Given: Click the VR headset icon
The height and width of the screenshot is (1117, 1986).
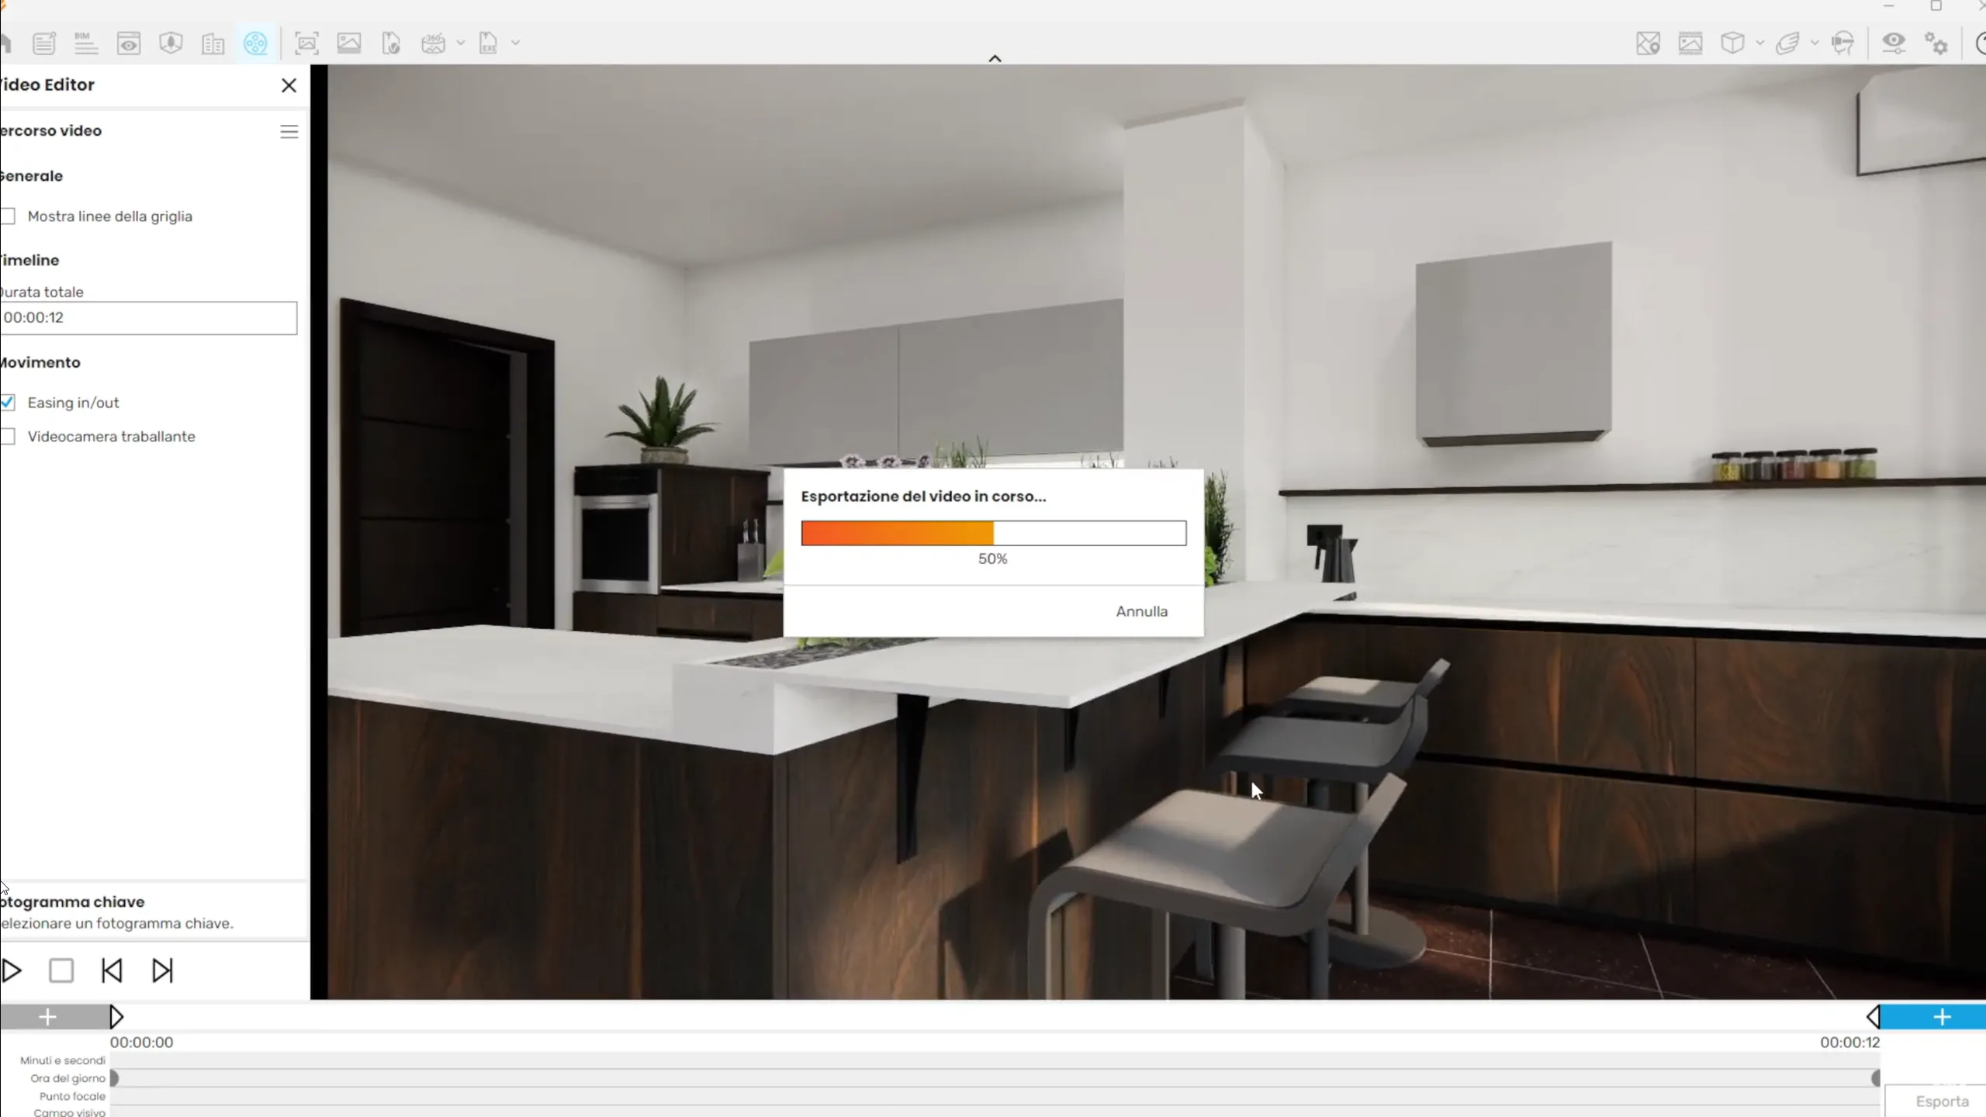Looking at the screenshot, I should point(1843,43).
